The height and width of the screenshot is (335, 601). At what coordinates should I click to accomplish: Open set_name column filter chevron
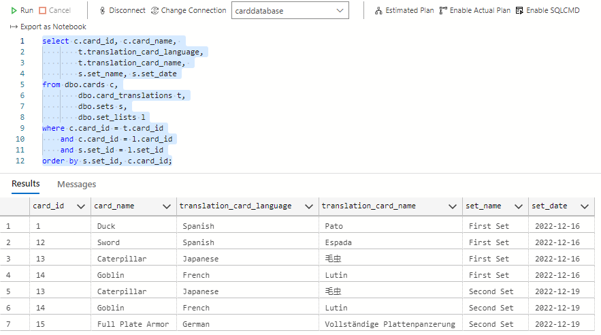[x=519, y=206]
